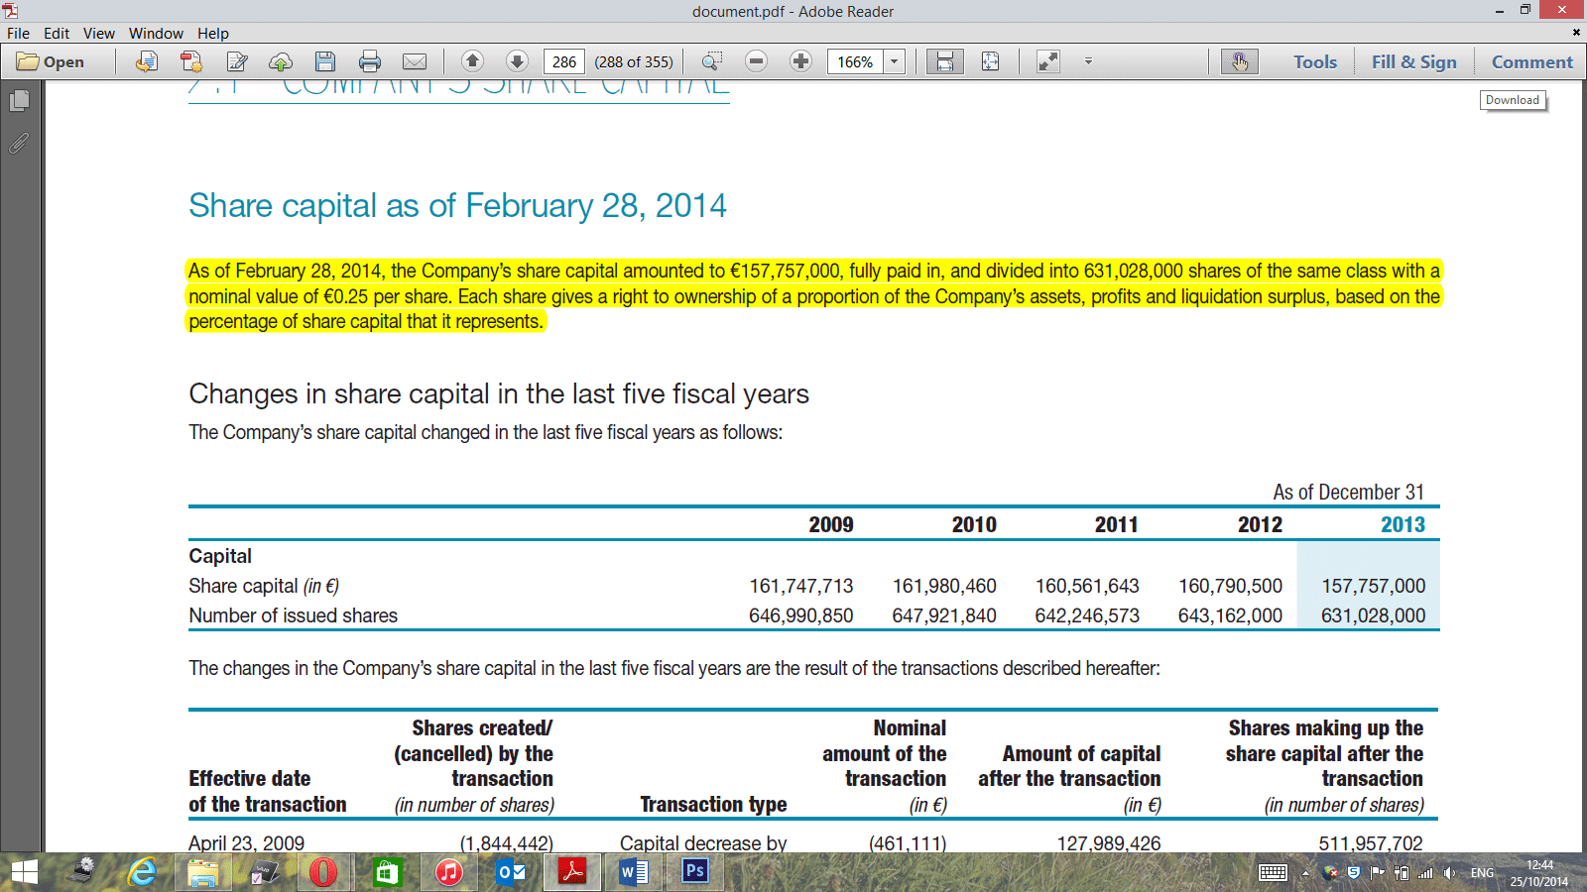Image resolution: width=1587 pixels, height=892 pixels.
Task: Click the volume speaker tray icon
Action: (1449, 873)
